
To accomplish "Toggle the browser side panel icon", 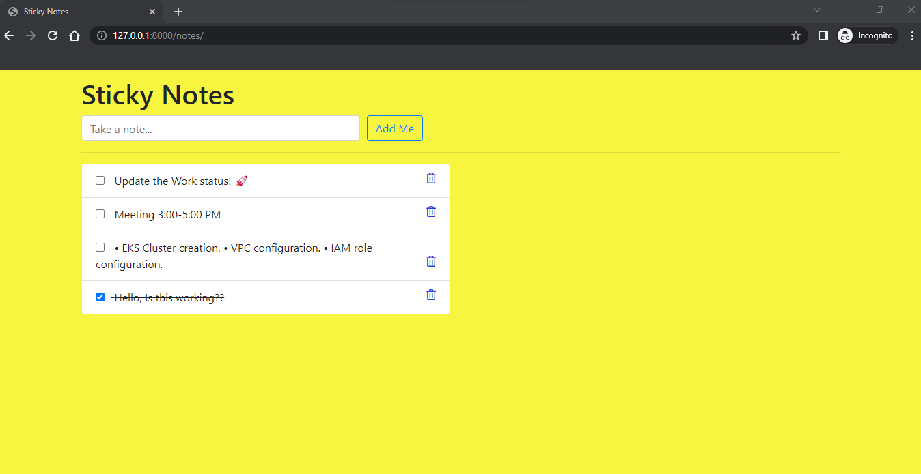I will click(x=823, y=35).
